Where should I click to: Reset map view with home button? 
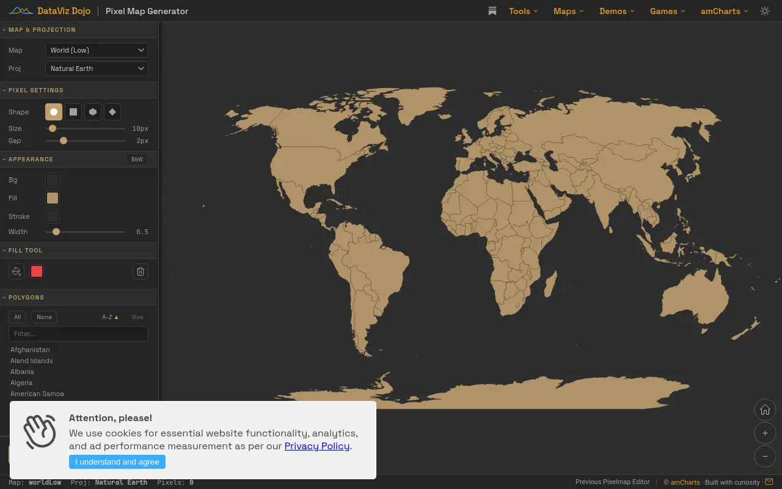click(765, 410)
